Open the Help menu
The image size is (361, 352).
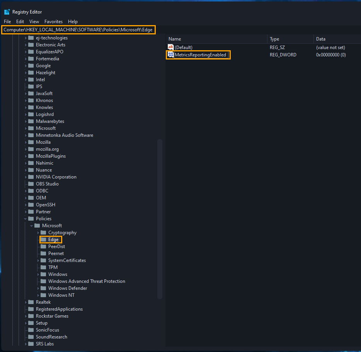click(73, 22)
